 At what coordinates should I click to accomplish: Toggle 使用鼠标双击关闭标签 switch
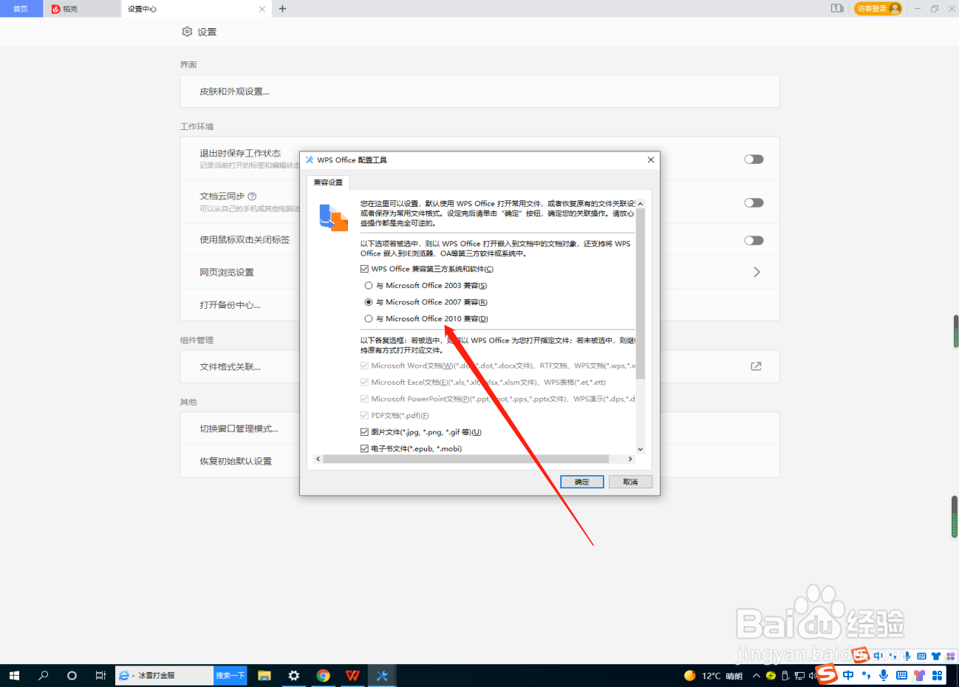[x=754, y=240]
